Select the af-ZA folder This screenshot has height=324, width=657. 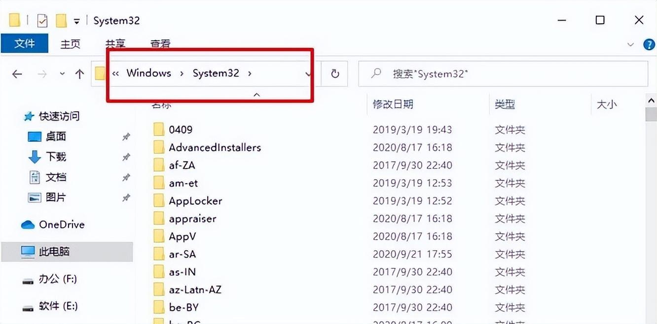182,165
